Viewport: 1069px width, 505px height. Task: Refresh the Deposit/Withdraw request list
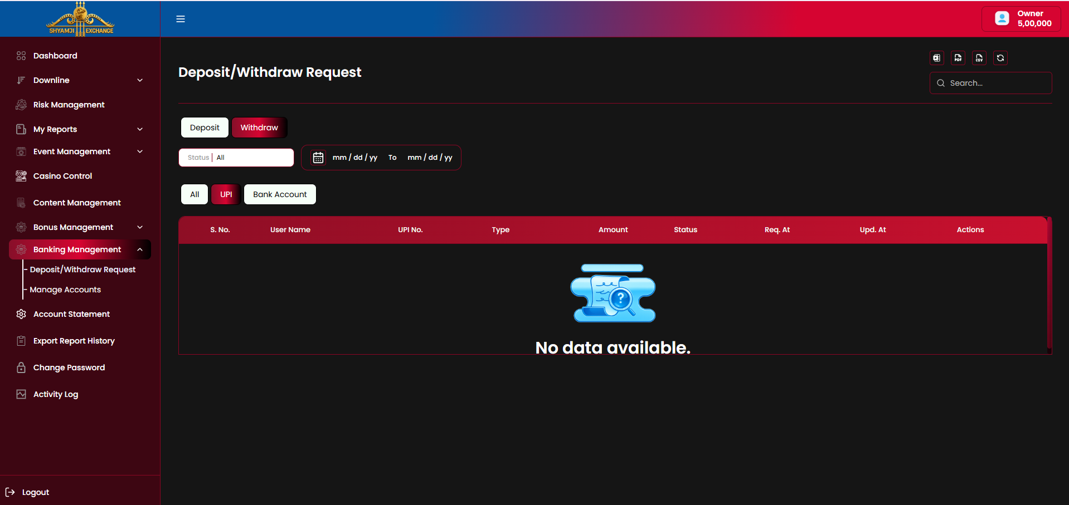[1000, 58]
